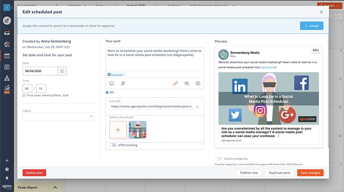The width and height of the screenshot is (344, 192).
Task: Select the existing link thumbnail image
Action: point(138,130)
